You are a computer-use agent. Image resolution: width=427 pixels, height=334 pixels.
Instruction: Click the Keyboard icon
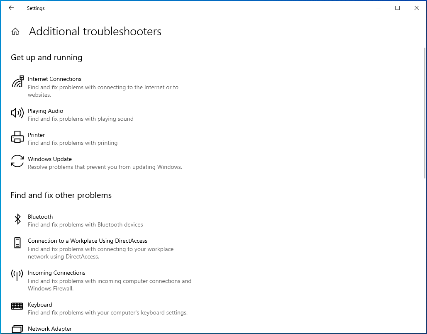click(17, 306)
